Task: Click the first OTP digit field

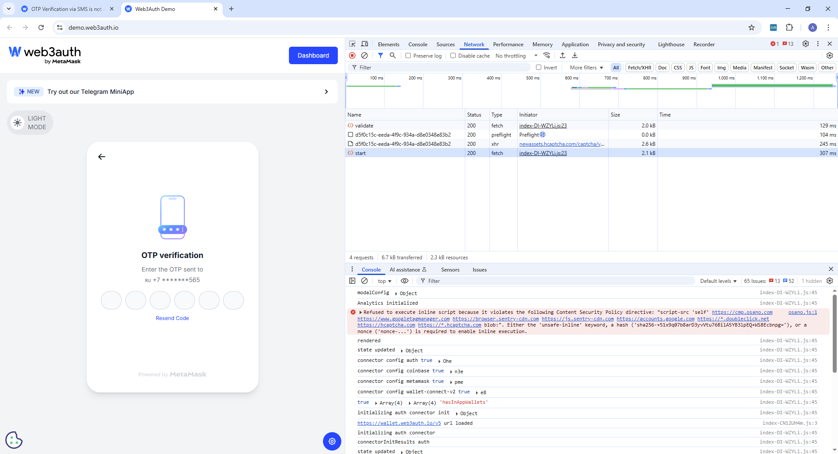Action: tap(111, 300)
